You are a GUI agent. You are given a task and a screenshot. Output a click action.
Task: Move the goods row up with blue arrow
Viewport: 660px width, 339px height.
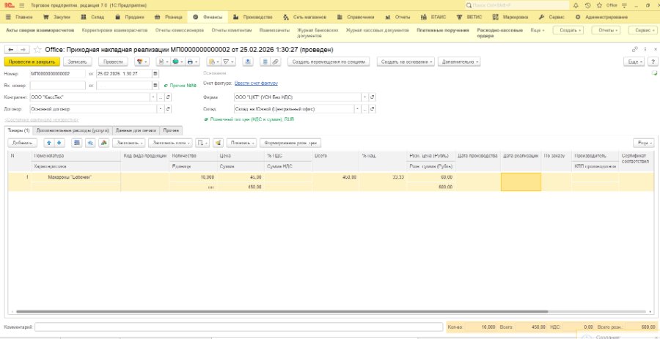49,143
